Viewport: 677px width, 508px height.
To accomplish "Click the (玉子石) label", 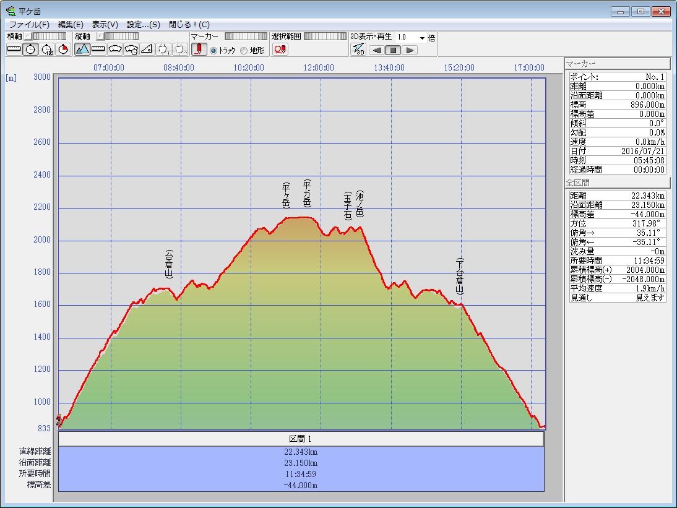I will point(348,205).
